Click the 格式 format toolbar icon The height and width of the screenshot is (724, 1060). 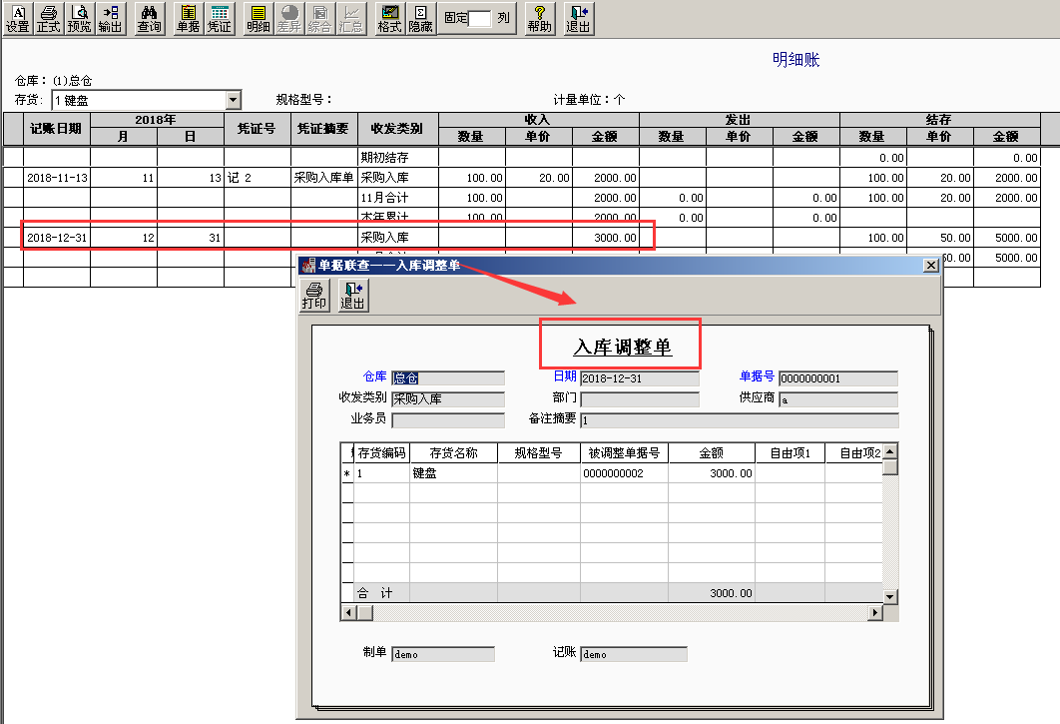(x=389, y=18)
